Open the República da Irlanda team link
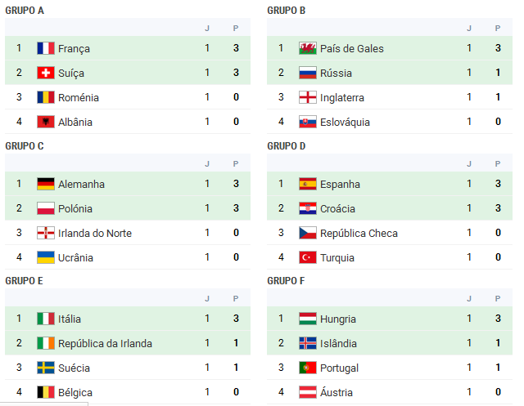 [105, 343]
